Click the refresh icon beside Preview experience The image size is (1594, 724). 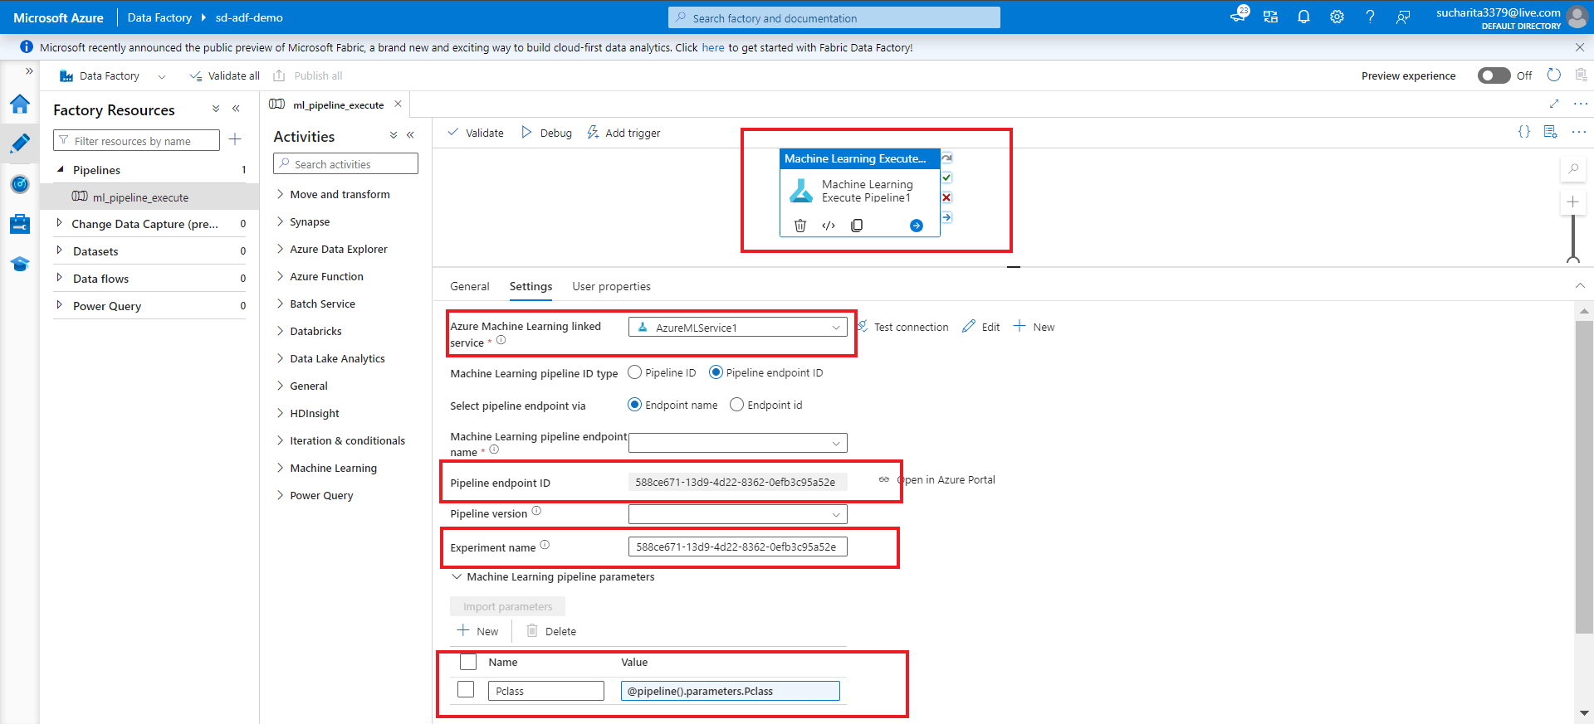(1554, 75)
